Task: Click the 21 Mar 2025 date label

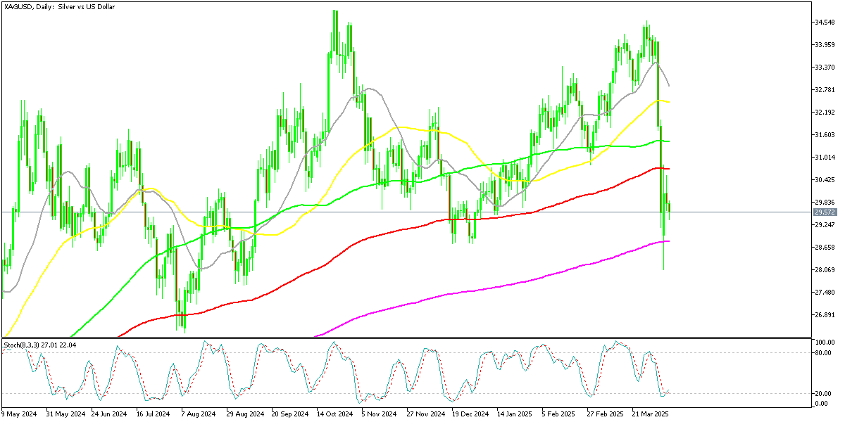Action: pos(649,414)
